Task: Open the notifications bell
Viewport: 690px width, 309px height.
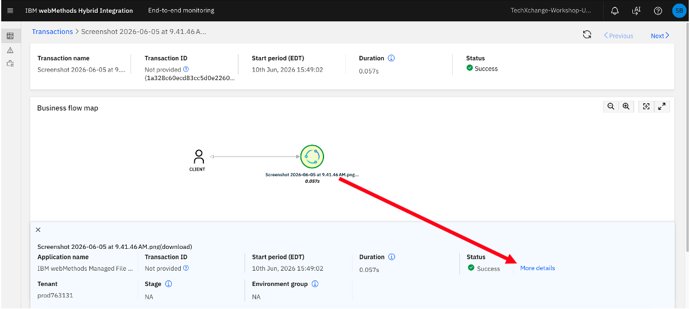Action: pos(615,10)
